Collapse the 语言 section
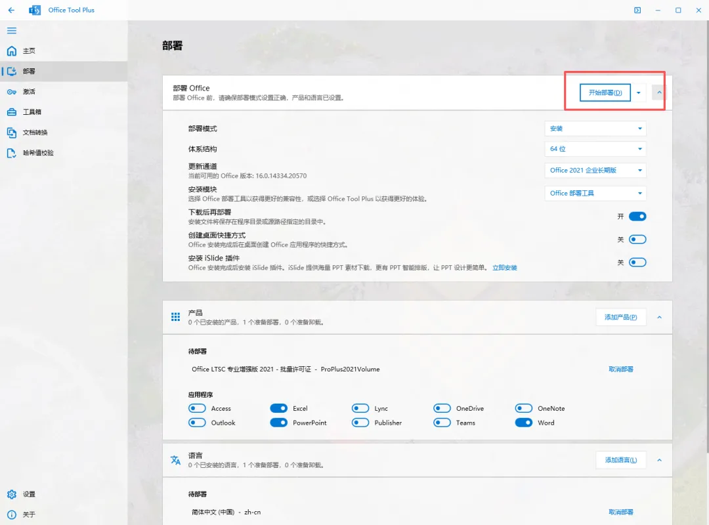 [659, 460]
